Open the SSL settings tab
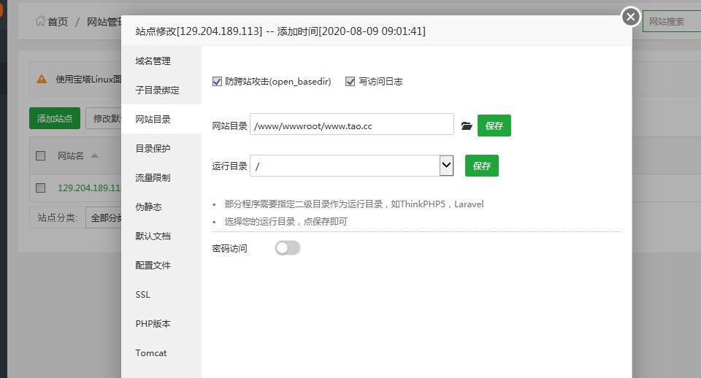 tap(142, 295)
